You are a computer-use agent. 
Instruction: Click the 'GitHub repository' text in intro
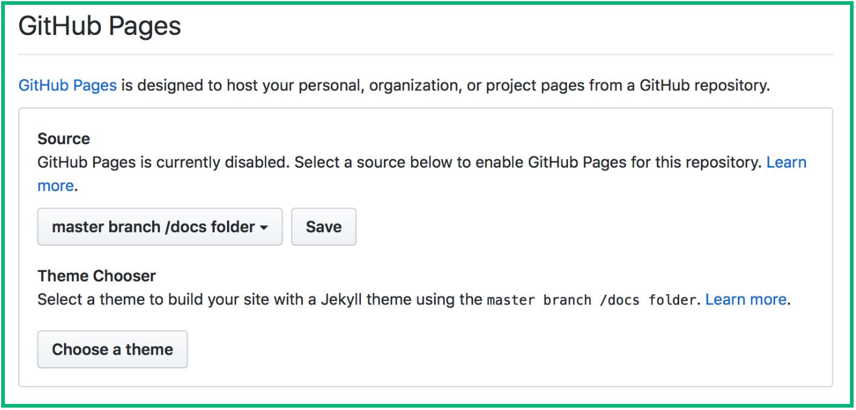(x=703, y=86)
